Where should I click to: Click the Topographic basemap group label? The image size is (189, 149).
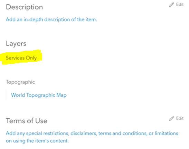[20, 82]
